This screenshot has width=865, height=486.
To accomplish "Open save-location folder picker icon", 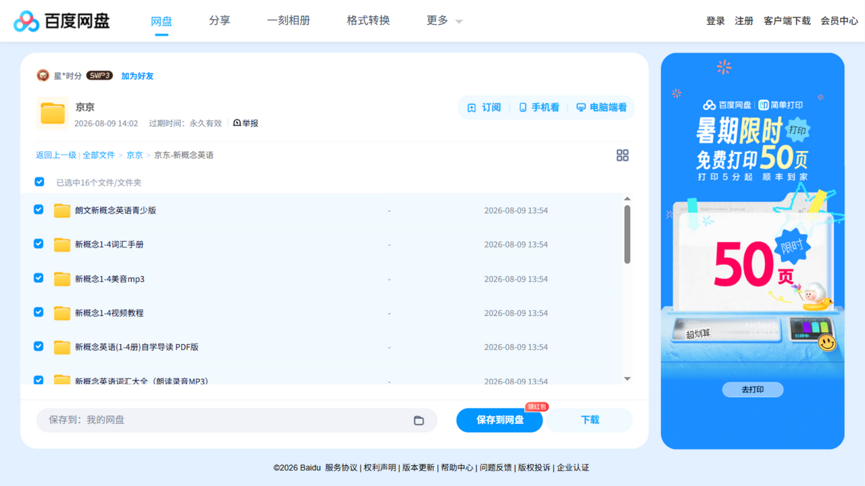I will click(x=419, y=420).
